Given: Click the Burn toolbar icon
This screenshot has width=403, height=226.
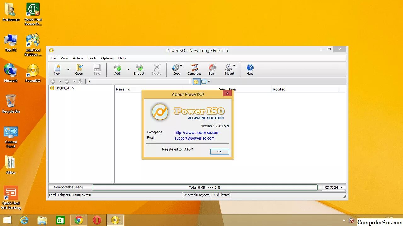Looking at the screenshot, I should 212,69.
